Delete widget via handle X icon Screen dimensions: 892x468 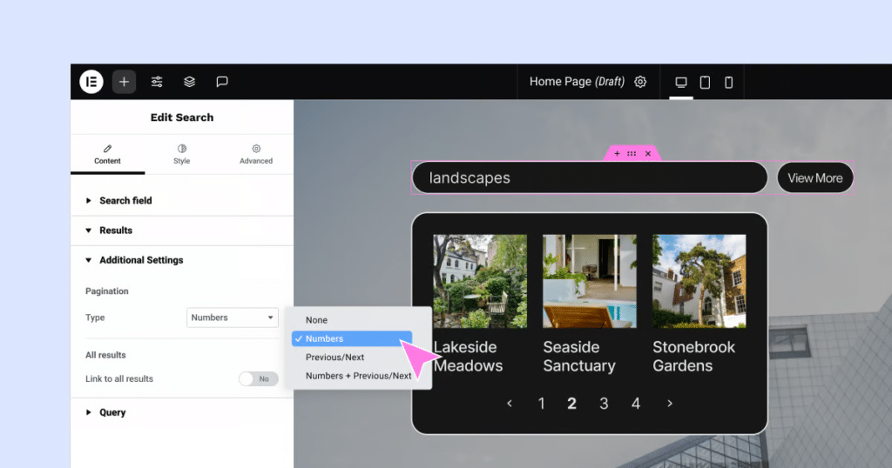tap(648, 153)
